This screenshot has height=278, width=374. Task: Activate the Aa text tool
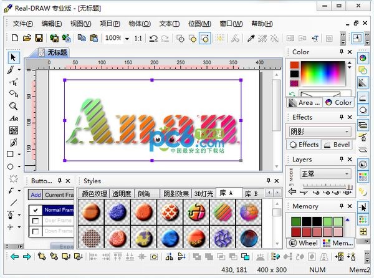13,118
